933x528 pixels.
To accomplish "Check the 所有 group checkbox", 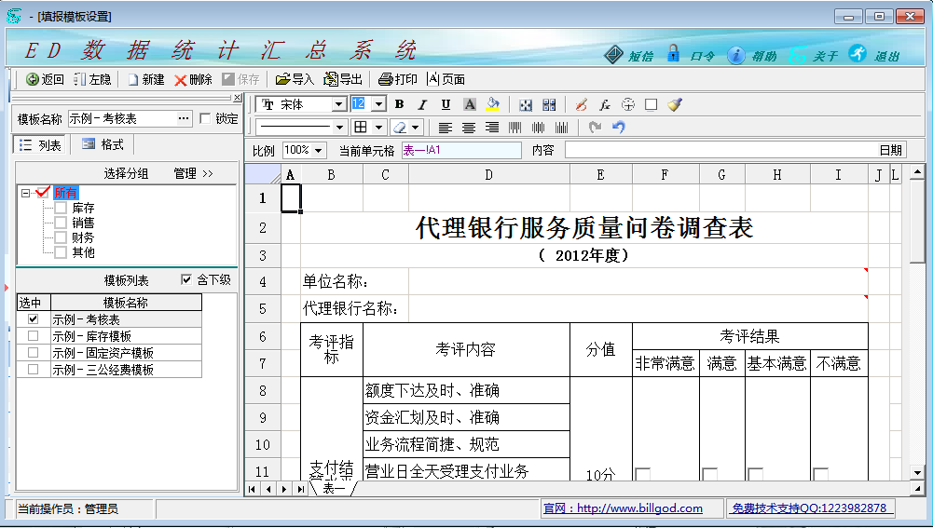I will point(43,192).
